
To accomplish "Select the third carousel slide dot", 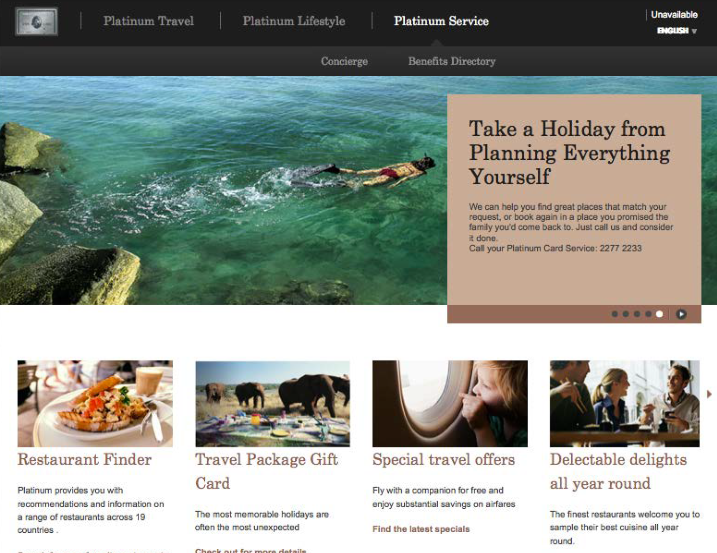I will click(637, 314).
